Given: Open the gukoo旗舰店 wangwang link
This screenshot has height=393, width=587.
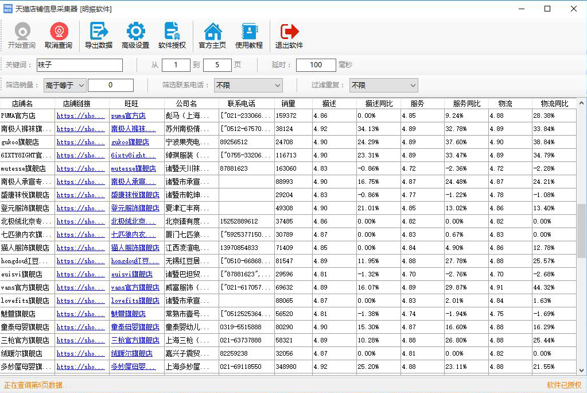Looking at the screenshot, I should [130, 142].
